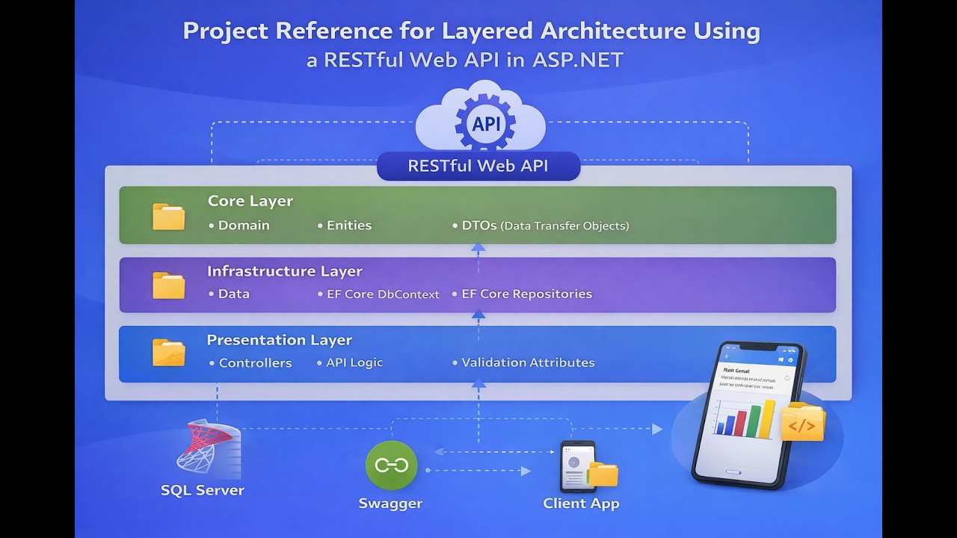
Task: Click the 'Client App' label
Action: pyautogui.click(x=581, y=504)
